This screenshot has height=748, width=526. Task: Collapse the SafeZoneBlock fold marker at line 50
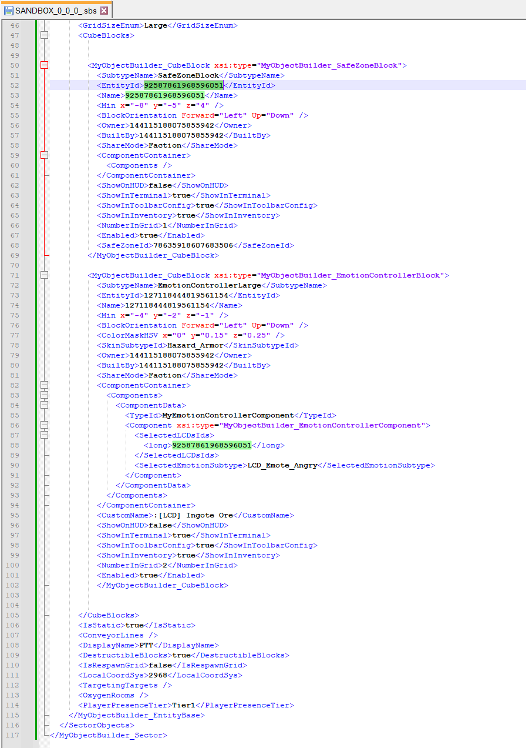pos(44,65)
